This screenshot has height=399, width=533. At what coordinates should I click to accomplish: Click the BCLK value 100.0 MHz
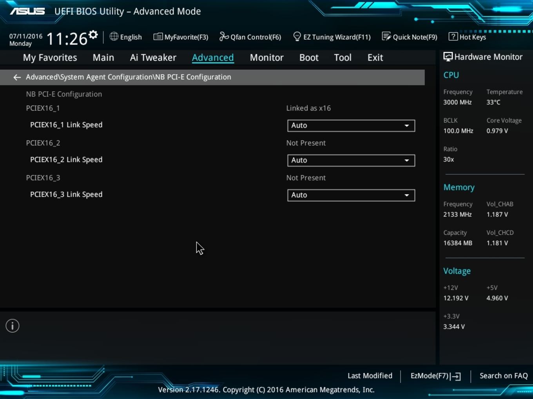(458, 131)
